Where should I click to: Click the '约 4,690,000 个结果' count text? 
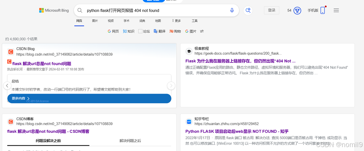click(x=21, y=39)
